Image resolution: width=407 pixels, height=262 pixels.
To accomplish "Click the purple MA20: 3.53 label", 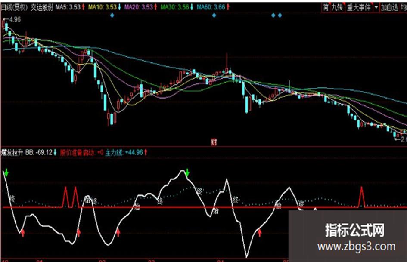I will pyautogui.click(x=139, y=7).
